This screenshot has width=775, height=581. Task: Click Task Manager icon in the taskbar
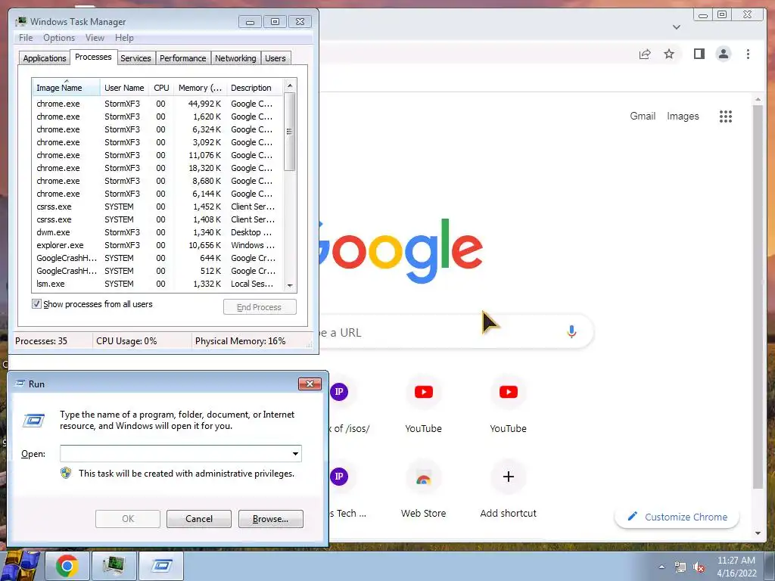coord(114,566)
